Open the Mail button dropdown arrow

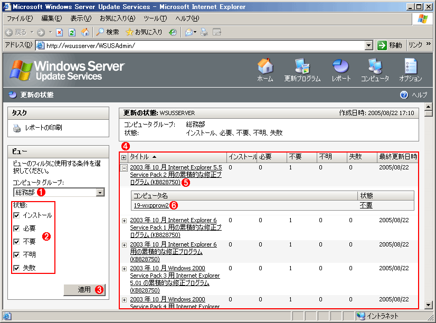pos(195,32)
